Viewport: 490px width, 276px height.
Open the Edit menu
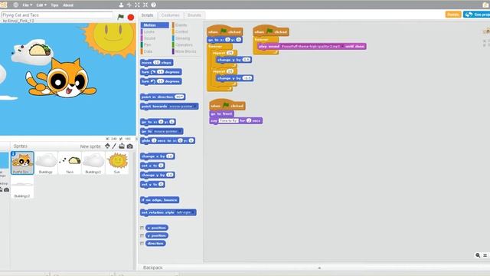pos(41,5)
